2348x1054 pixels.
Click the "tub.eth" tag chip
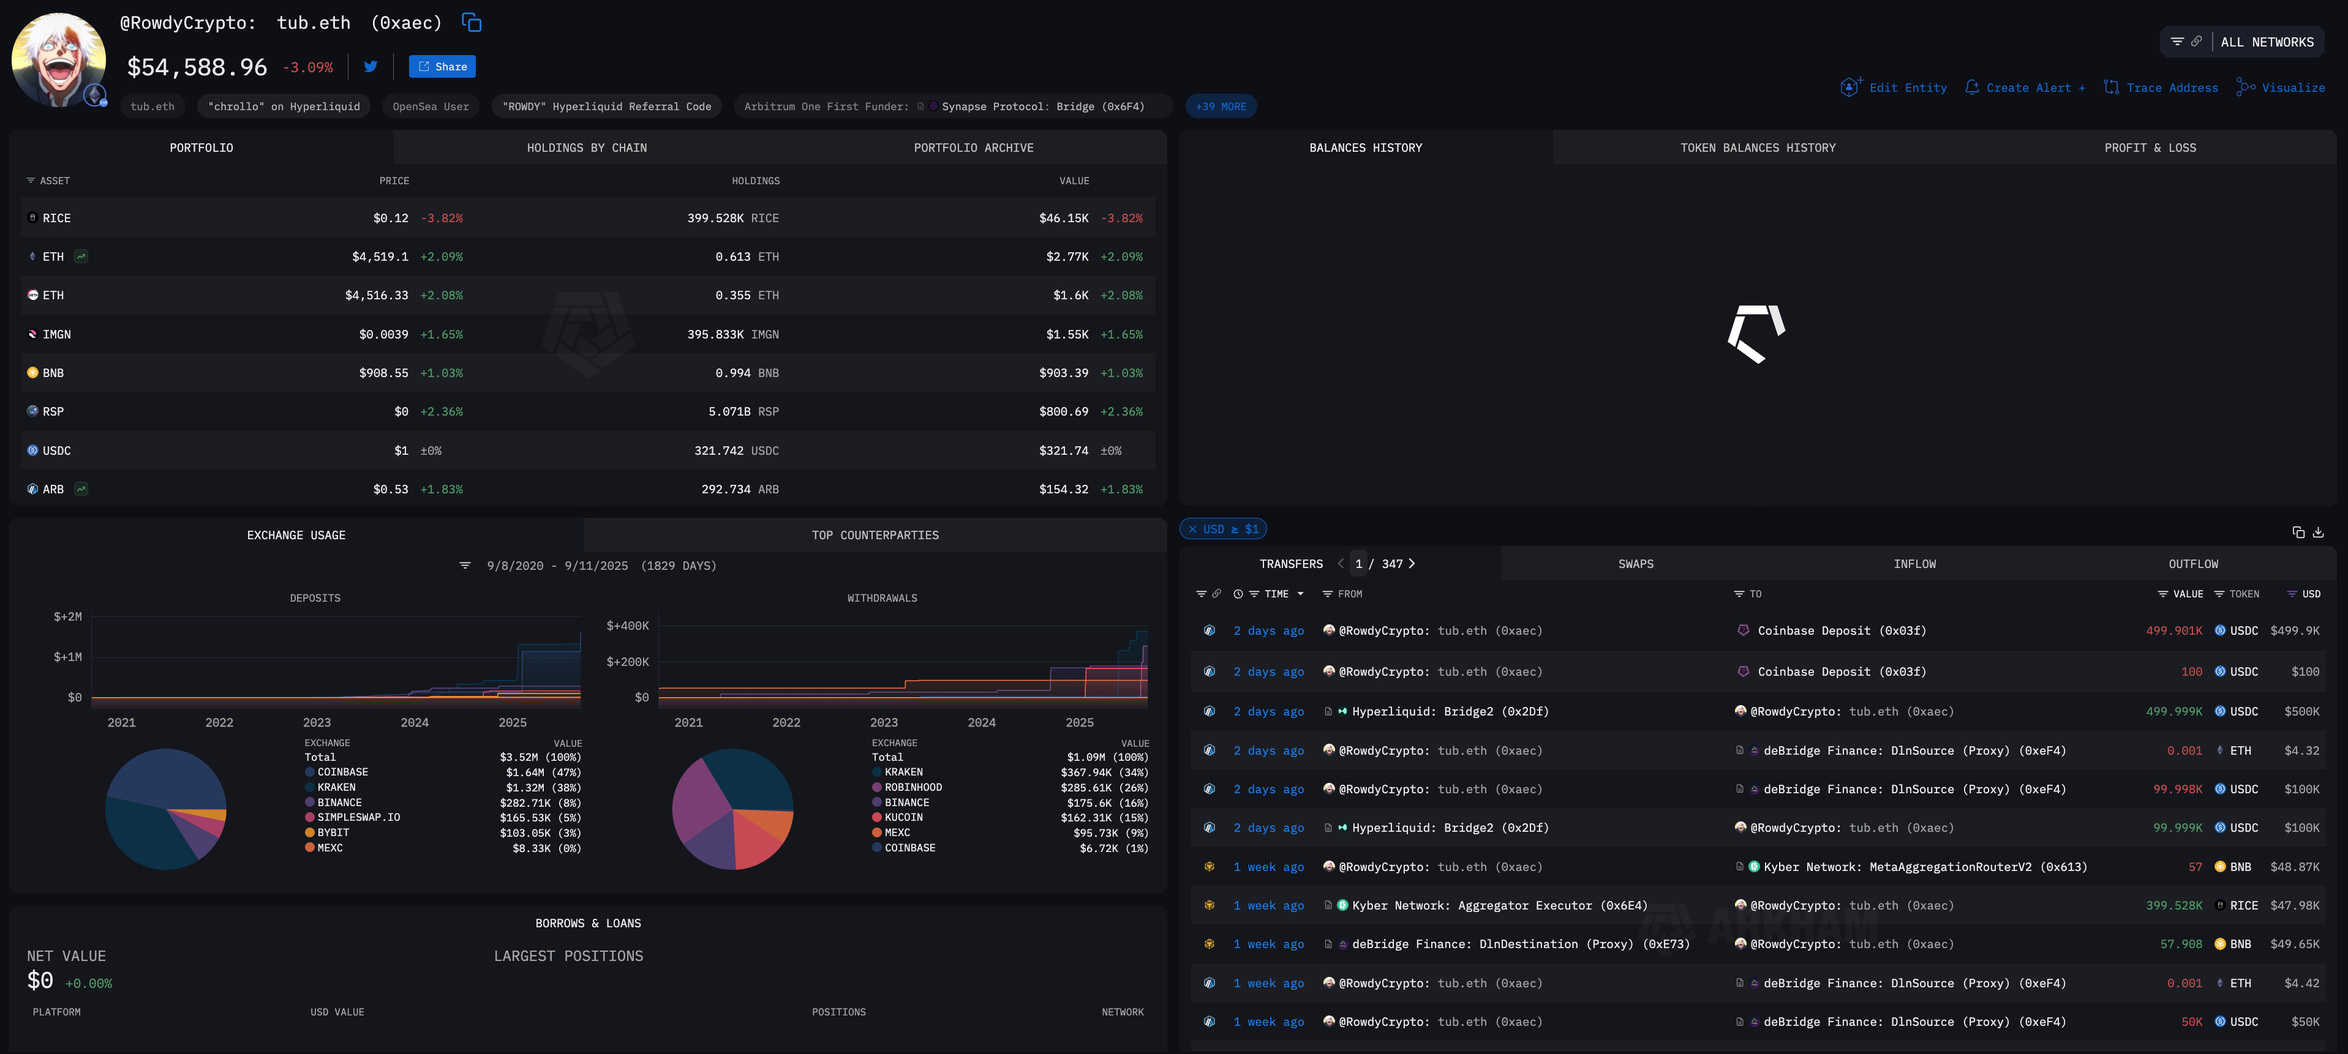tap(152, 107)
